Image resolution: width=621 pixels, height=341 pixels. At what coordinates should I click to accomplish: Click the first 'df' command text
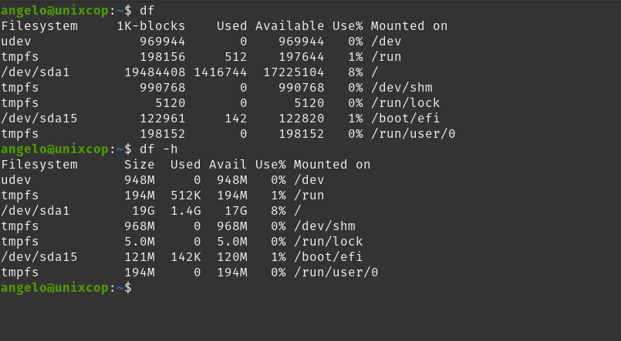147,11
